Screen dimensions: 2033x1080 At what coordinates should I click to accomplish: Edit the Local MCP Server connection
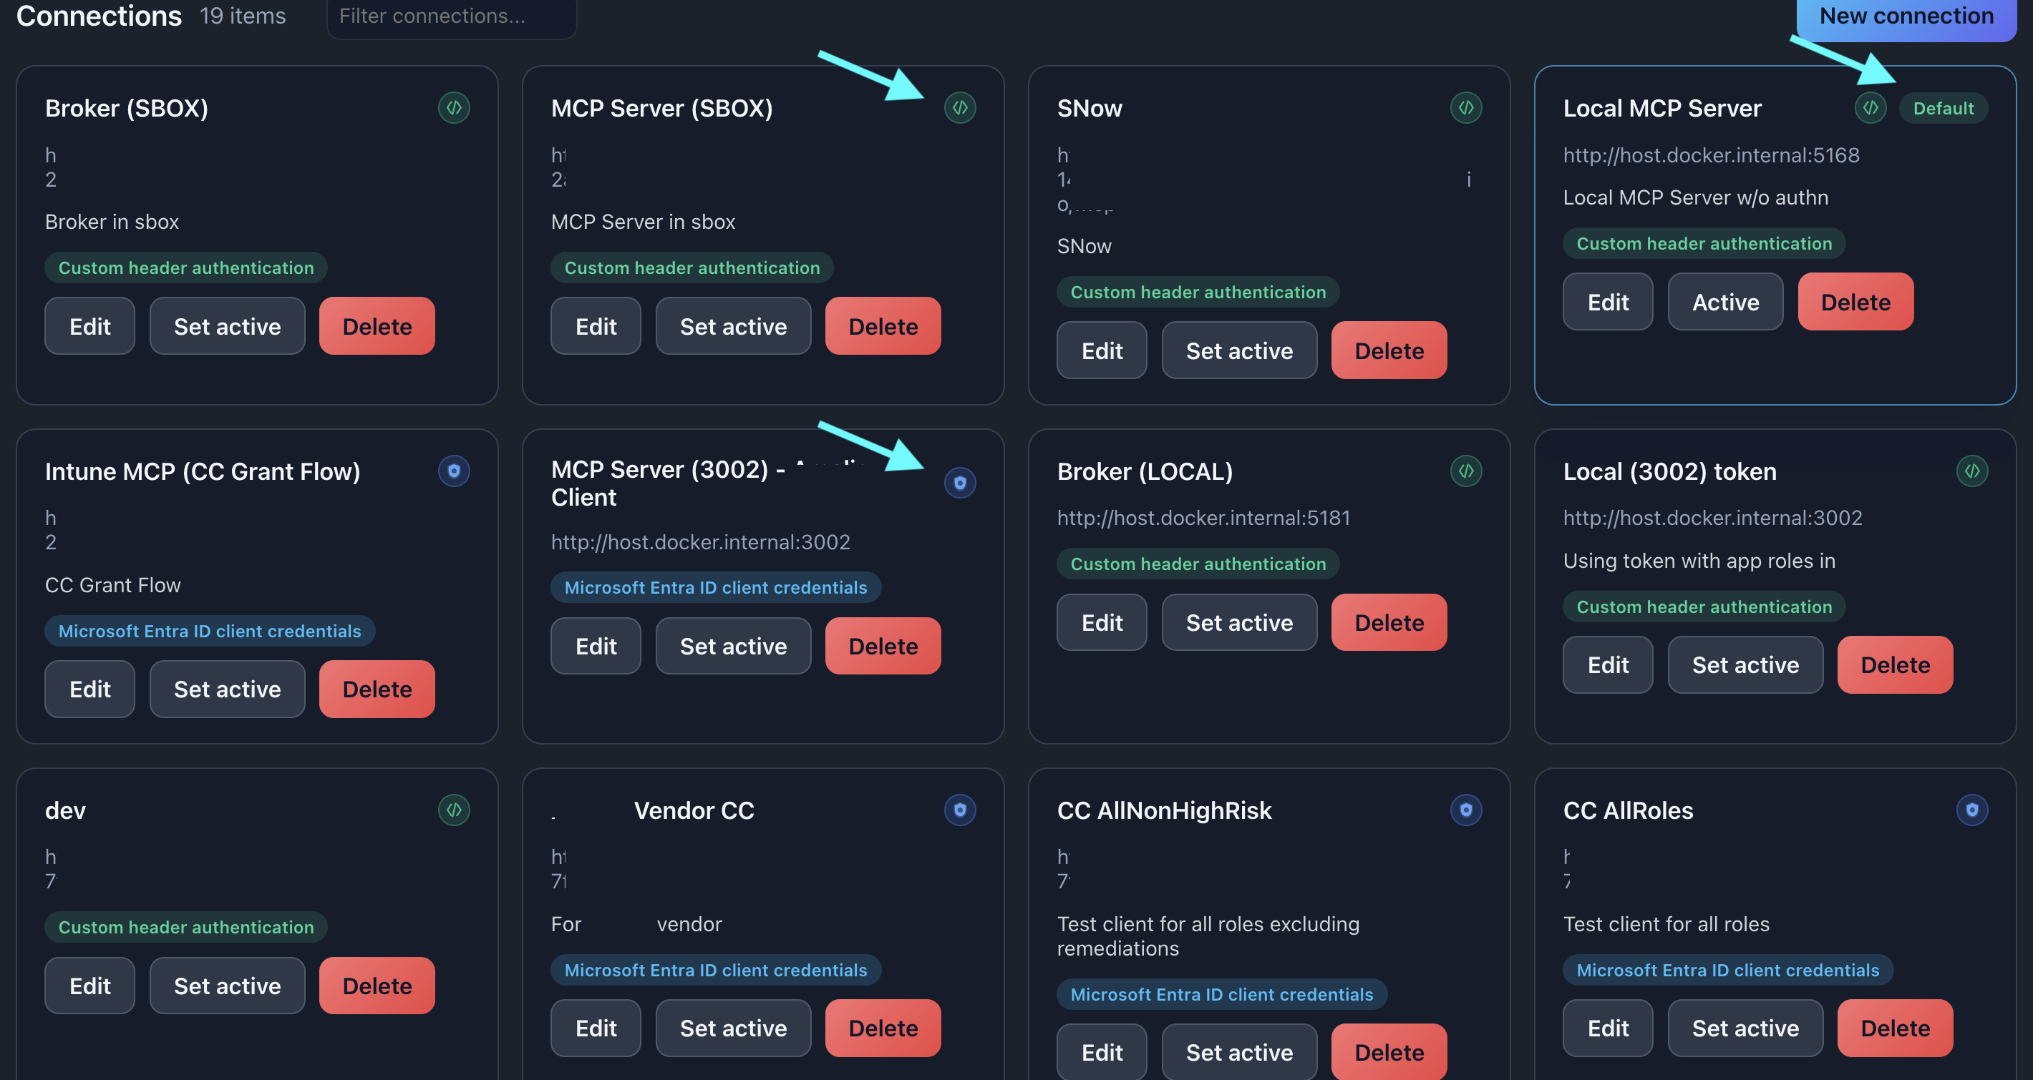tap(1608, 301)
